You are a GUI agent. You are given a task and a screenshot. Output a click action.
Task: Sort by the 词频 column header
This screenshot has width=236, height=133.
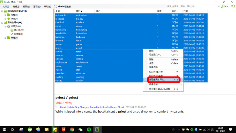point(164,11)
